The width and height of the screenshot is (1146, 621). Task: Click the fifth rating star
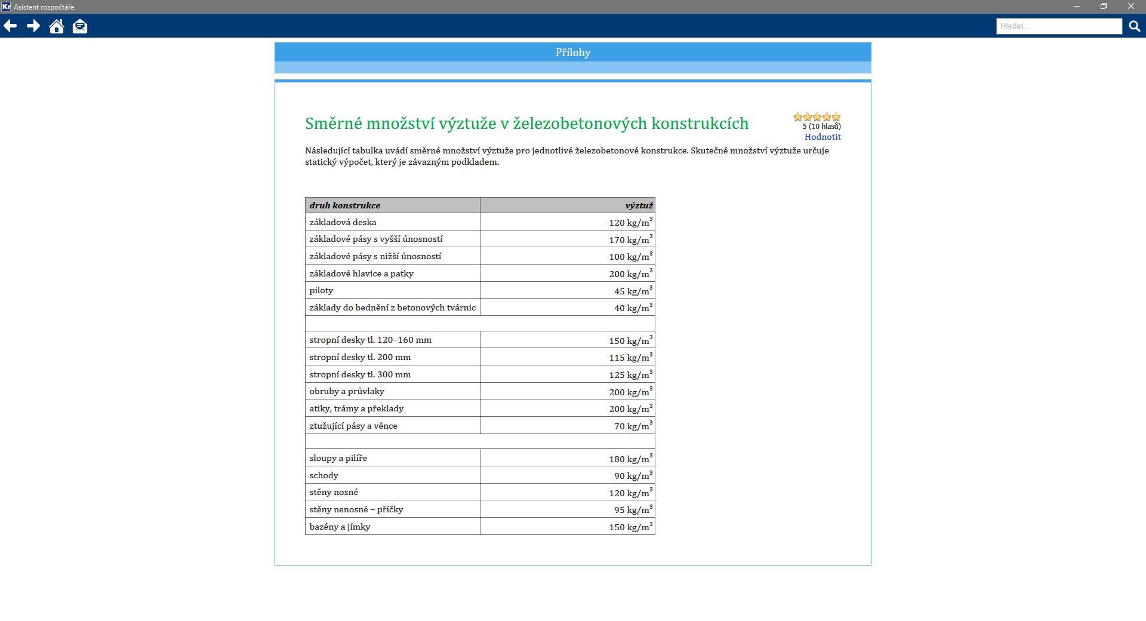tap(836, 117)
